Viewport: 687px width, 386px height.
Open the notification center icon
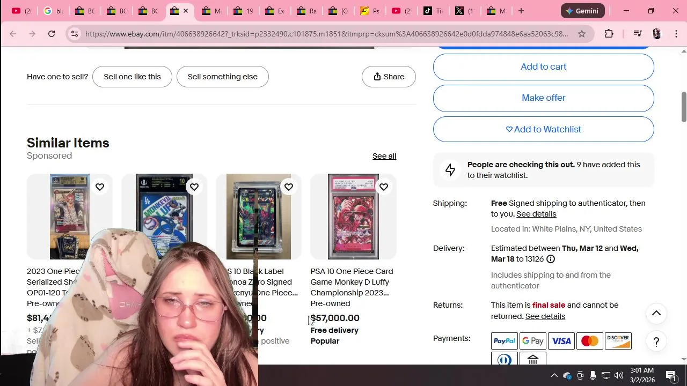(x=671, y=375)
